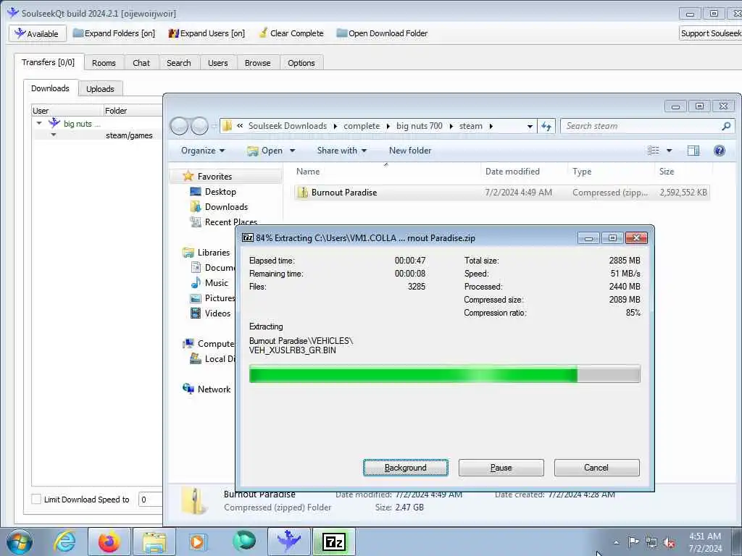Click the Explorer refresh button
Image resolution: width=742 pixels, height=556 pixels.
546,126
